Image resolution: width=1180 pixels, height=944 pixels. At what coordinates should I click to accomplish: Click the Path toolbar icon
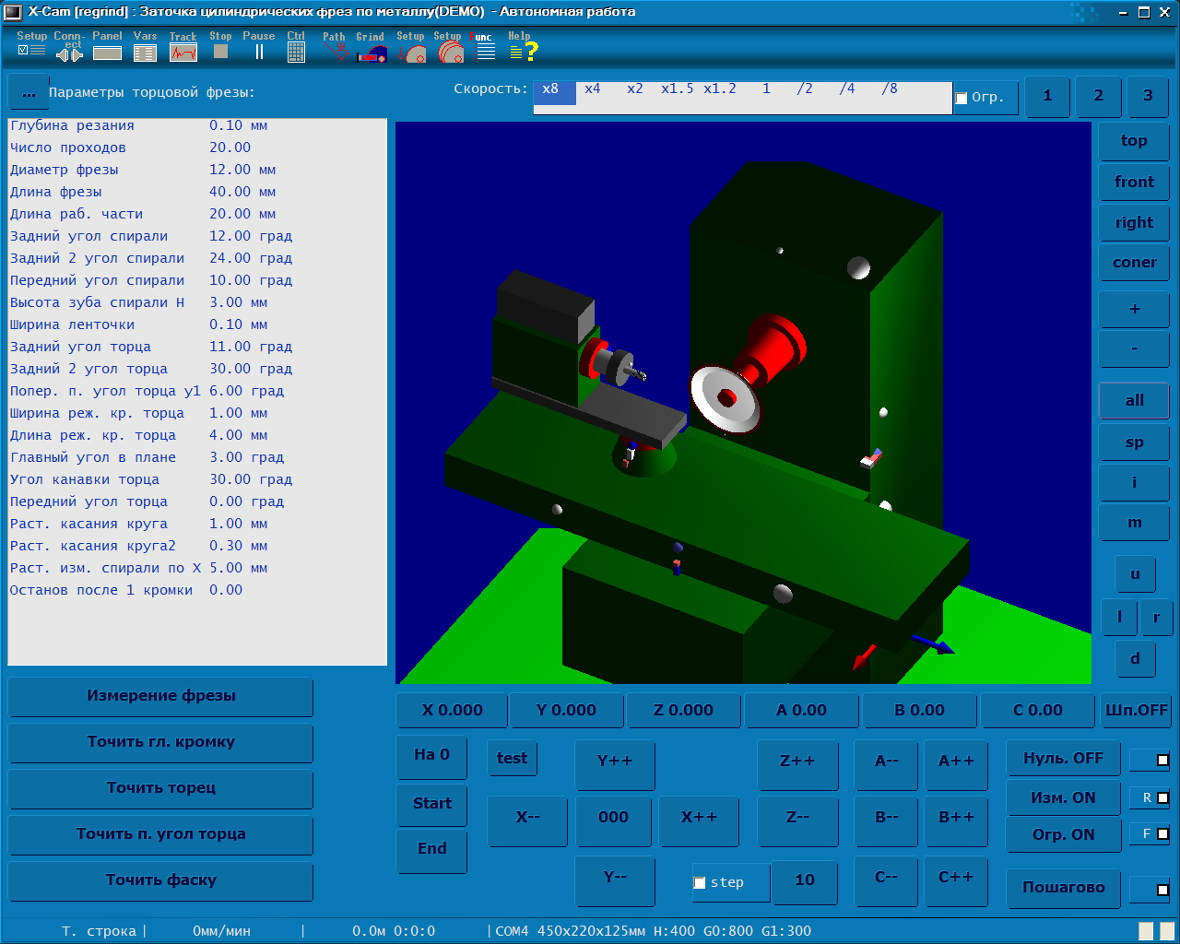(335, 46)
